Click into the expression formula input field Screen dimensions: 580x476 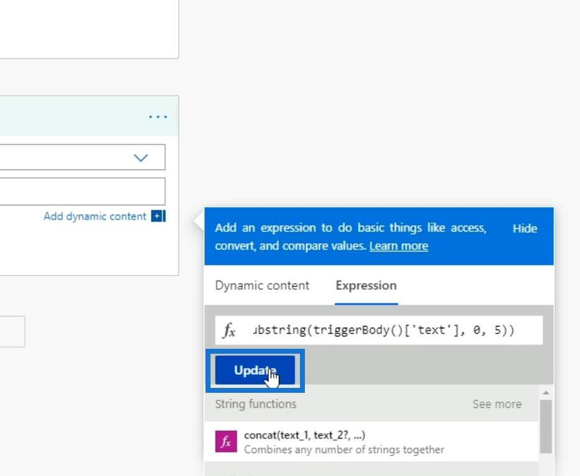[379, 330]
